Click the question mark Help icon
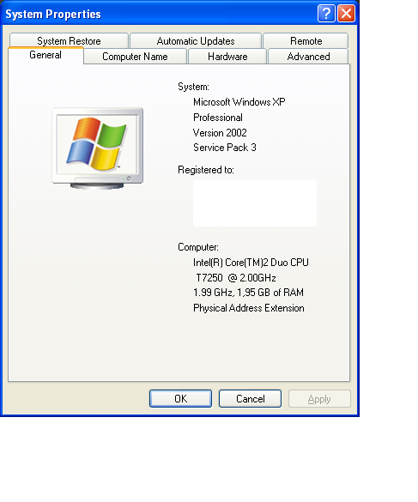Image resolution: width=418 pixels, height=502 pixels. click(x=326, y=14)
